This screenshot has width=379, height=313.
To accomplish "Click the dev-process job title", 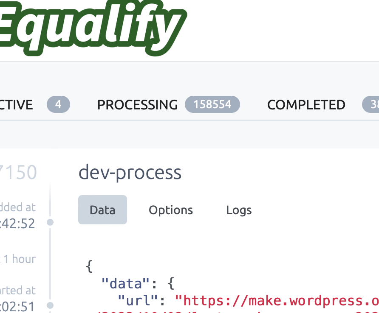I will (x=130, y=172).
